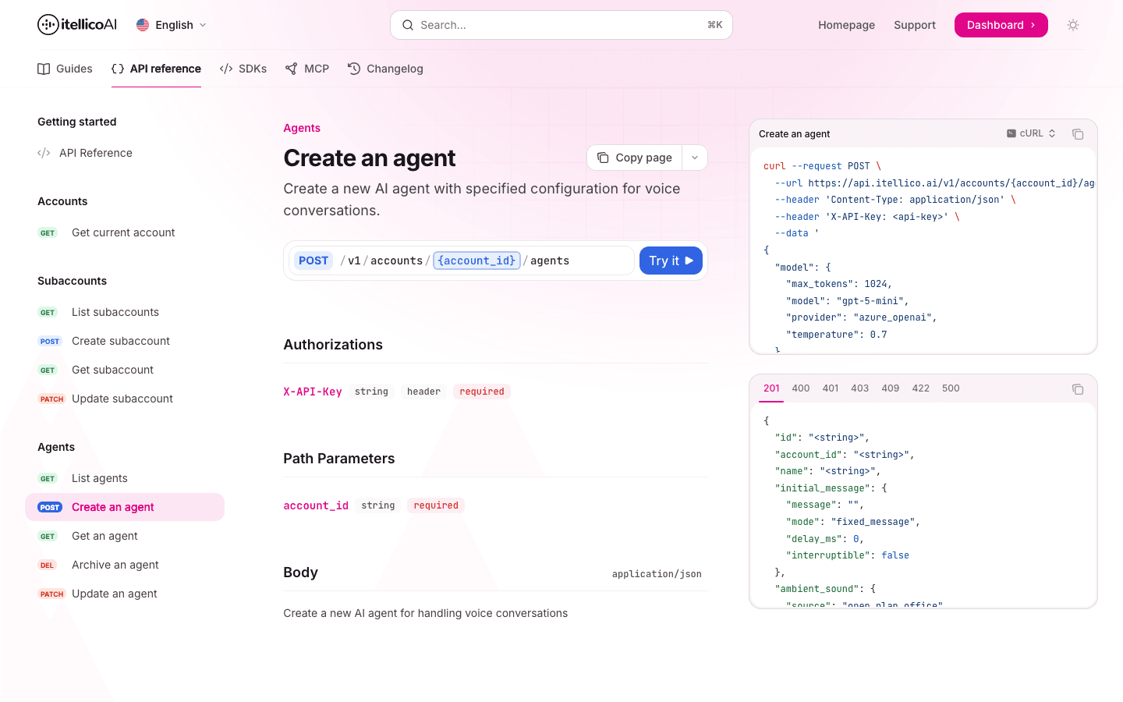Click the code braces API reference icon
This screenshot has width=1123, height=702.
click(117, 69)
